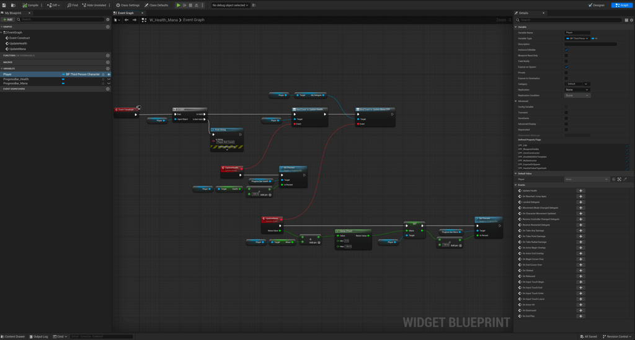Start Play simulation with green play icon
Image resolution: width=635 pixels, height=340 pixels.
tap(178, 5)
